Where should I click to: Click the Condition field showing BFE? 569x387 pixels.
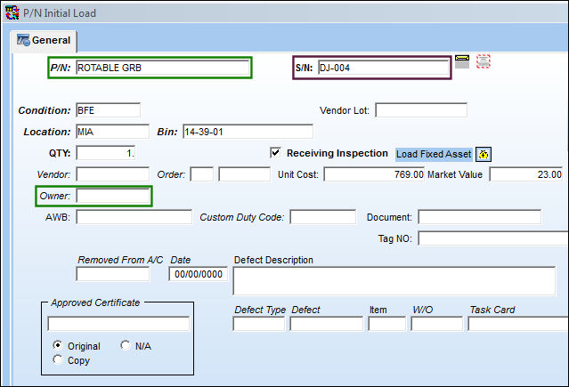point(108,110)
